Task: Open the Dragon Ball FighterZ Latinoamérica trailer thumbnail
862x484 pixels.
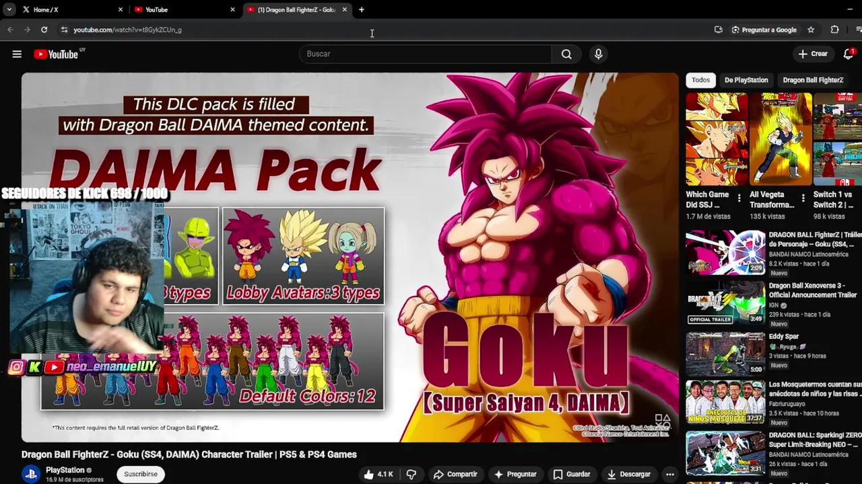Action: point(725,252)
